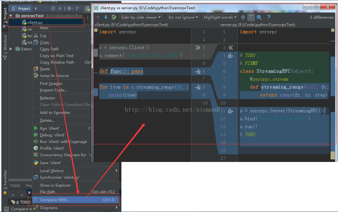
Task: Open the Project view selector dropdown
Action: click(x=21, y=9)
